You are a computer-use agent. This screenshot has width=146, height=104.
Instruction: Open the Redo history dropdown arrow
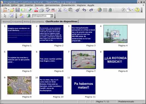click(x=95, y=10)
